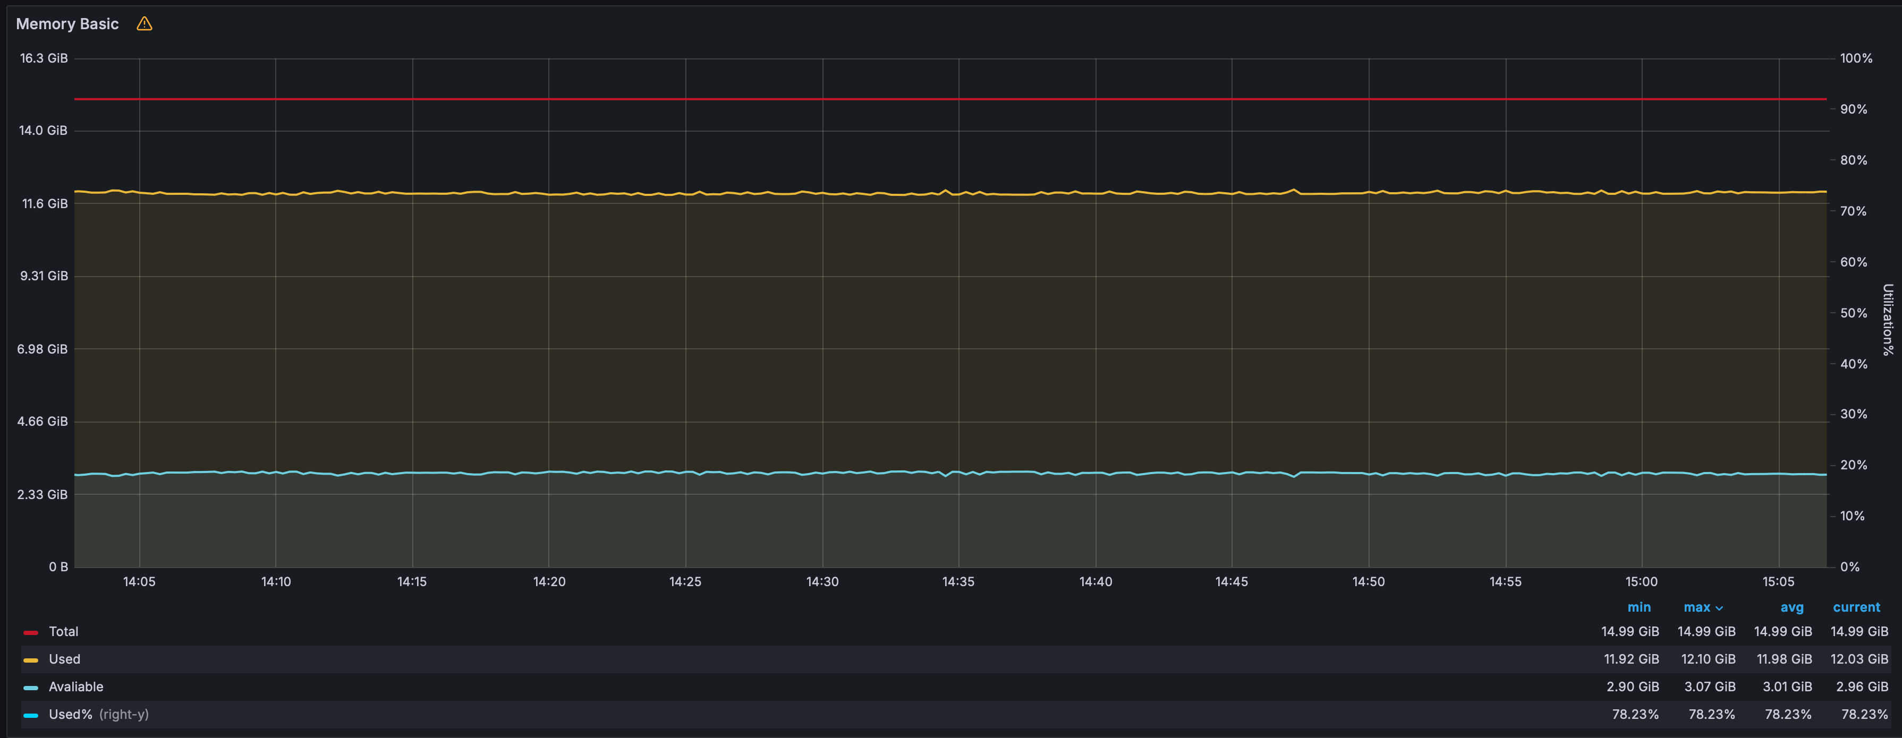Click the 15:00 time axis label
Image resolution: width=1902 pixels, height=738 pixels.
pos(1641,581)
